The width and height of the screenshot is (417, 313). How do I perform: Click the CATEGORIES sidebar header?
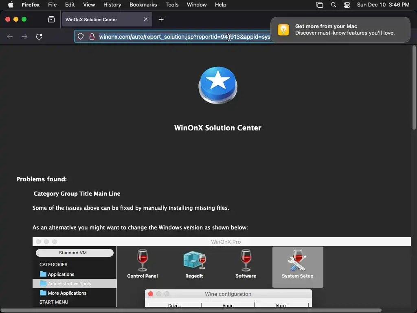[53, 265]
